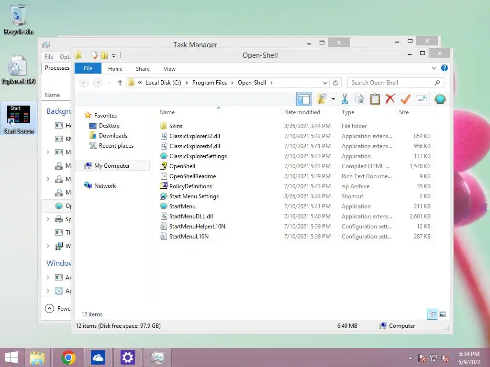This screenshot has width=490, height=367.
Task: Click the New Folder quick access icon
Action: (104, 55)
